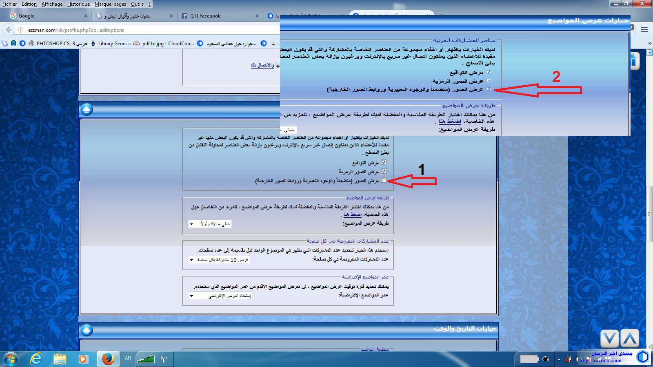Switch to the Facebook tab
The width and height of the screenshot is (653, 367).
click(x=205, y=16)
